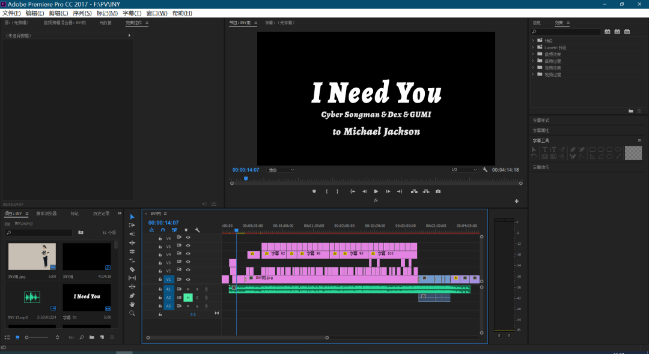Solo audio track A3
Screen dimensions: 649x354
[x=197, y=306]
